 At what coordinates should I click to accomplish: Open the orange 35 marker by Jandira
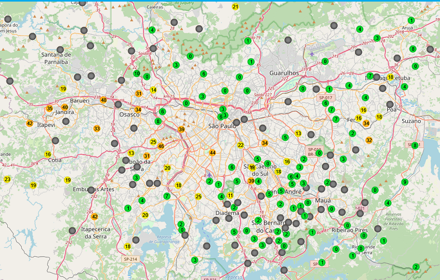50,109
